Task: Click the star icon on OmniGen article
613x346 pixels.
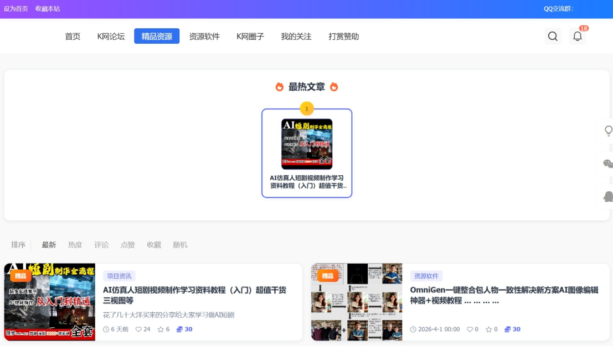Action: point(488,329)
